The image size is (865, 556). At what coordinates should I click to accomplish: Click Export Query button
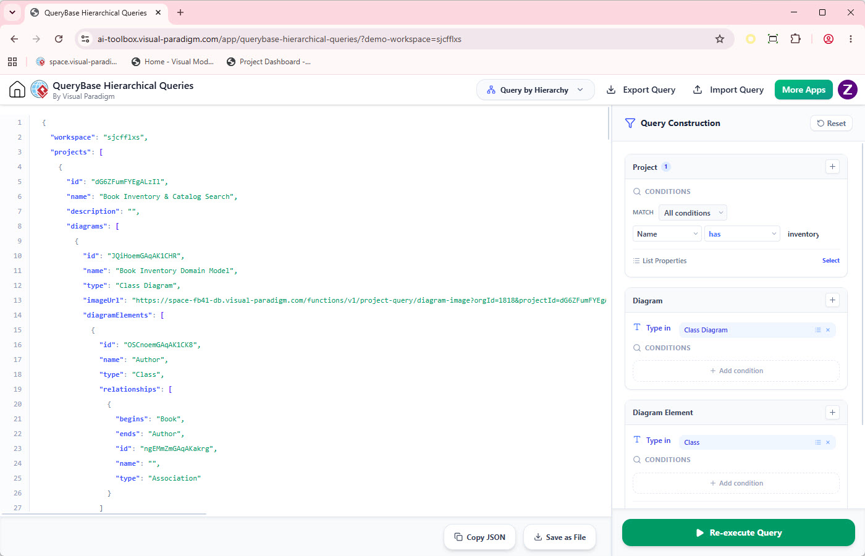pos(641,90)
